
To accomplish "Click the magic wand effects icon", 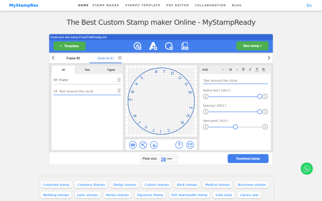I will coord(143,145).
